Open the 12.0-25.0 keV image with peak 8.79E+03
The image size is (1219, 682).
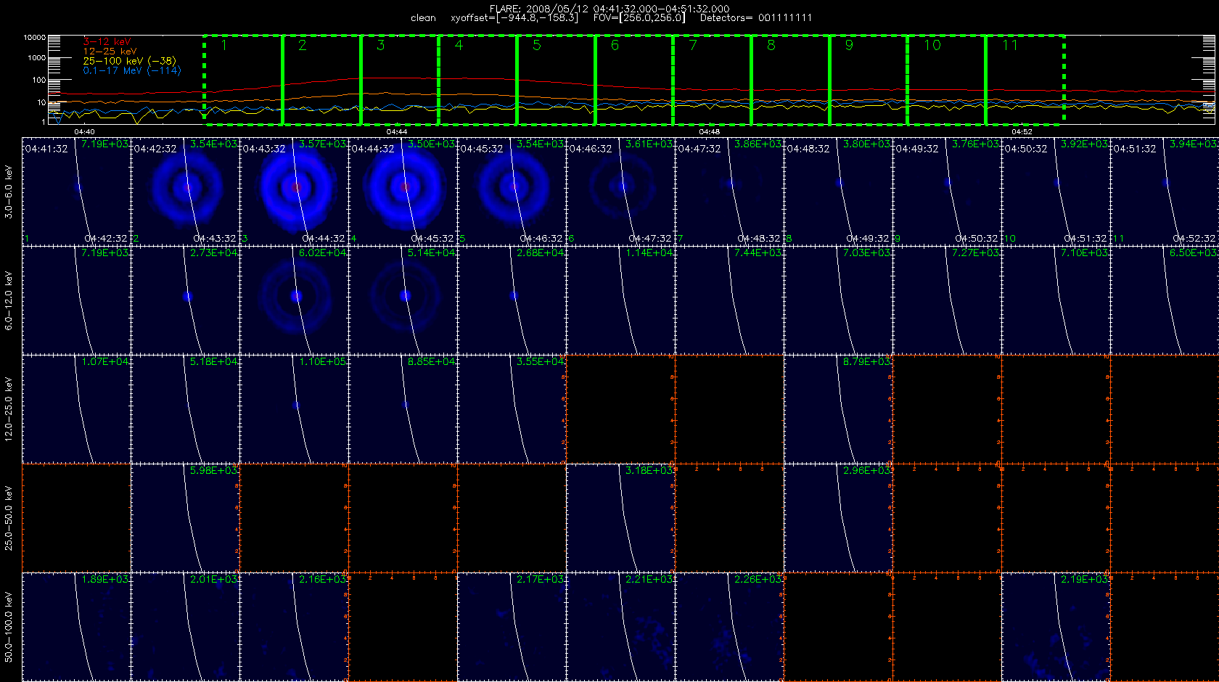(838, 409)
